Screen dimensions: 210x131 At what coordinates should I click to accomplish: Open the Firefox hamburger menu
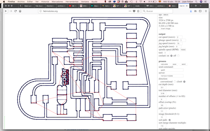tap(206, 11)
